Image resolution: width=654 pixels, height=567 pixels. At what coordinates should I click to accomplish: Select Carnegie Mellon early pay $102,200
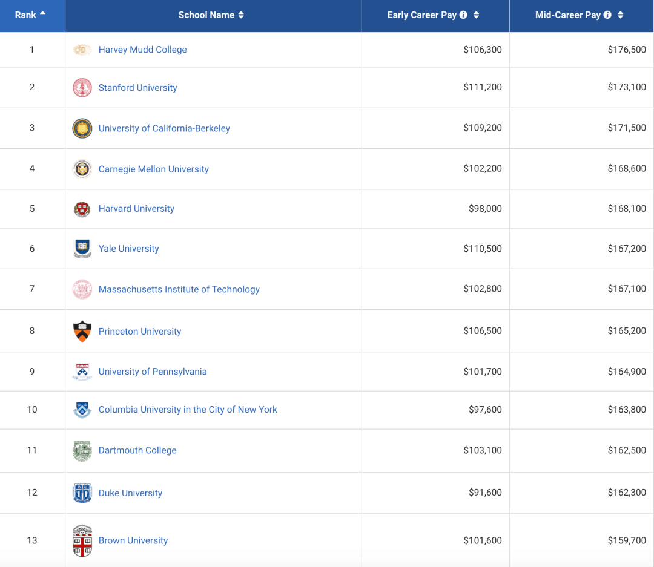pyautogui.click(x=483, y=168)
